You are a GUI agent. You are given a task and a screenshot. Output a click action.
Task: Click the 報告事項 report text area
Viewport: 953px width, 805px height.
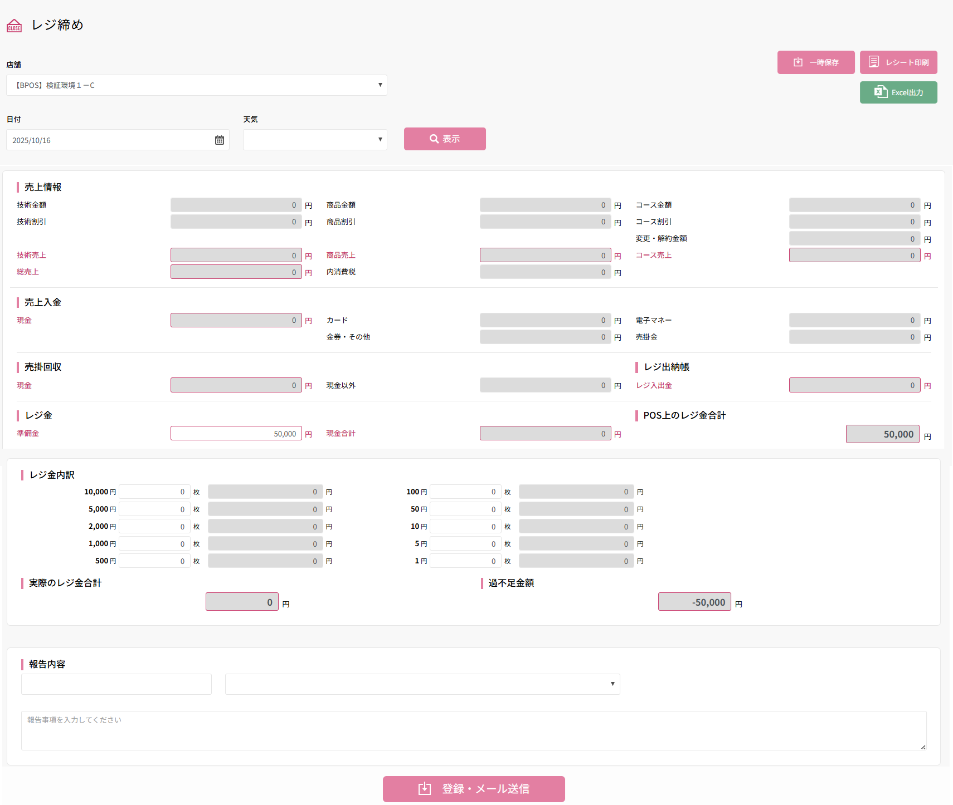[473, 730]
